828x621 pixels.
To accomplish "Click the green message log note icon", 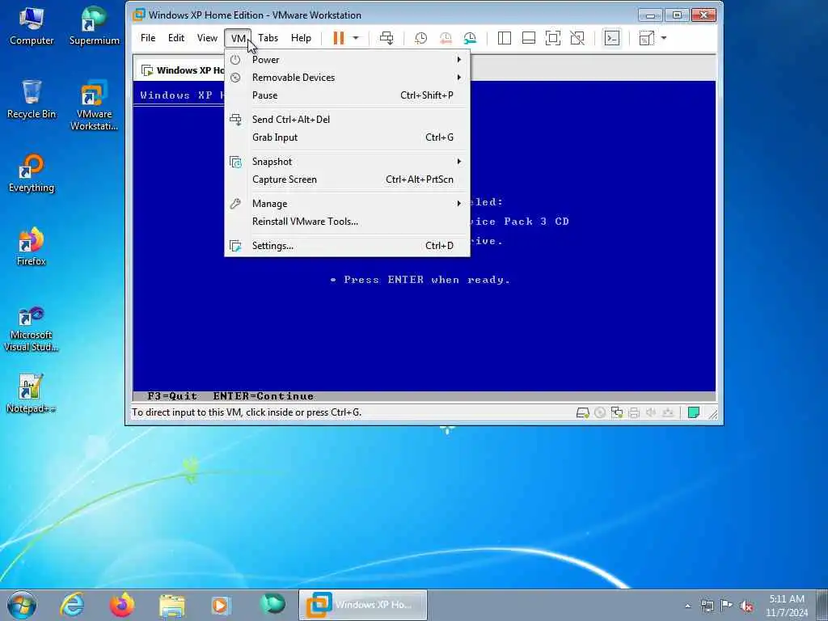I will [x=694, y=413].
